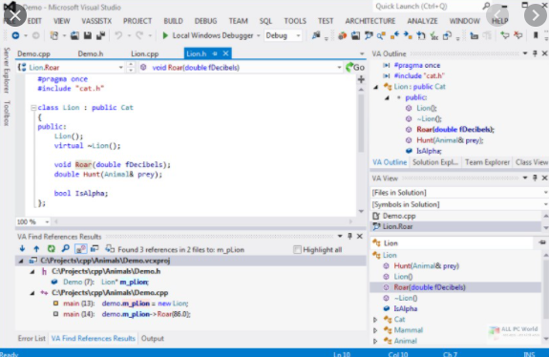Open the PROJECT menu
Screen dimensions: 549x357
click(137, 21)
